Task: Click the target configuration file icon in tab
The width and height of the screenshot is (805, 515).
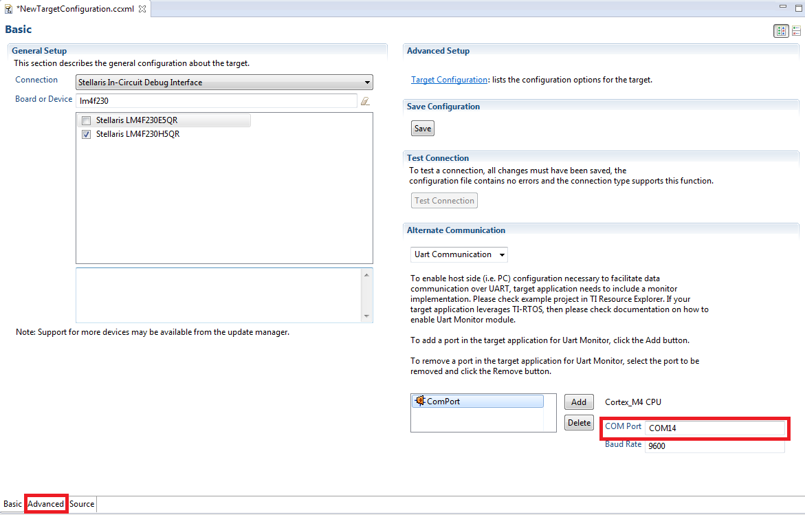Action: 8,9
